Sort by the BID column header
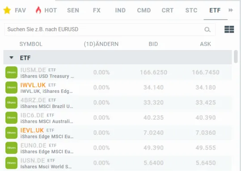This screenshot has height=171, width=241. [153, 44]
